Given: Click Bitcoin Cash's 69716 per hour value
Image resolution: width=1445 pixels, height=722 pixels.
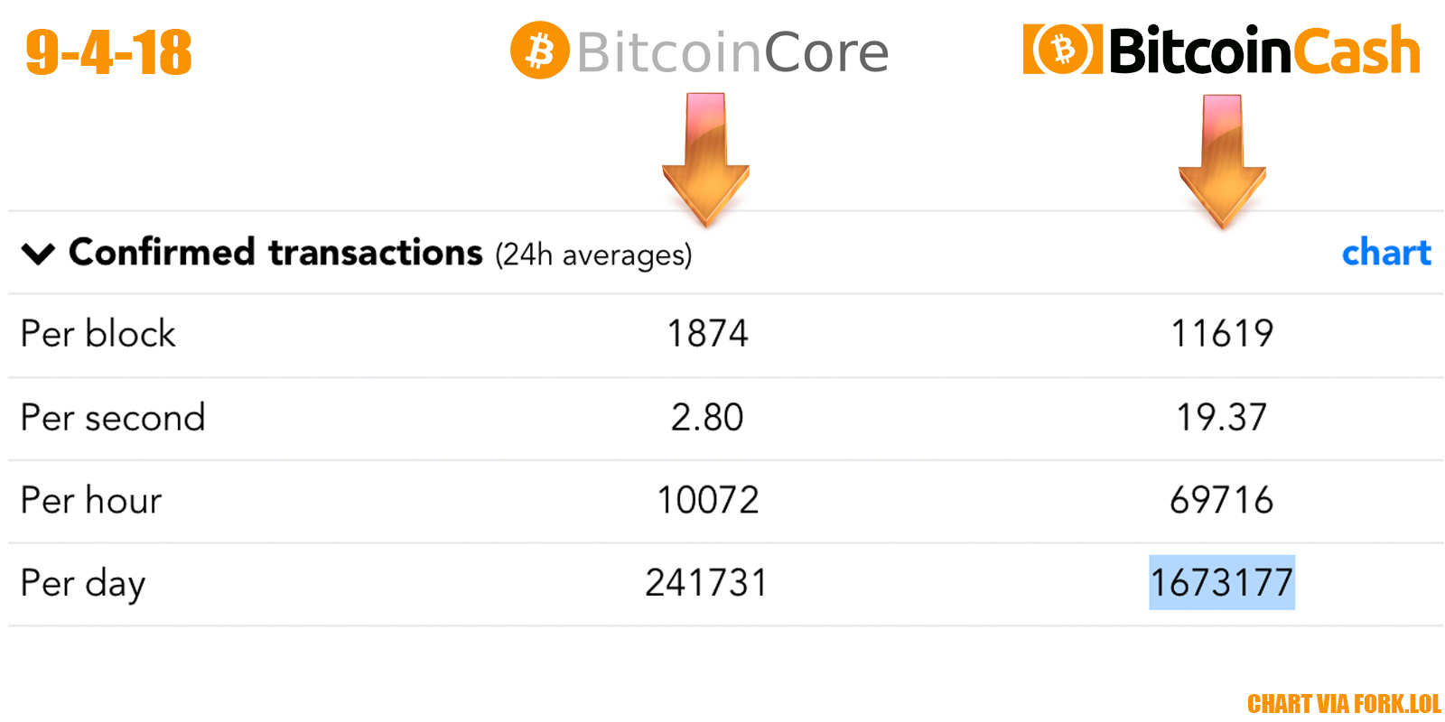Looking at the screenshot, I should click(1221, 500).
